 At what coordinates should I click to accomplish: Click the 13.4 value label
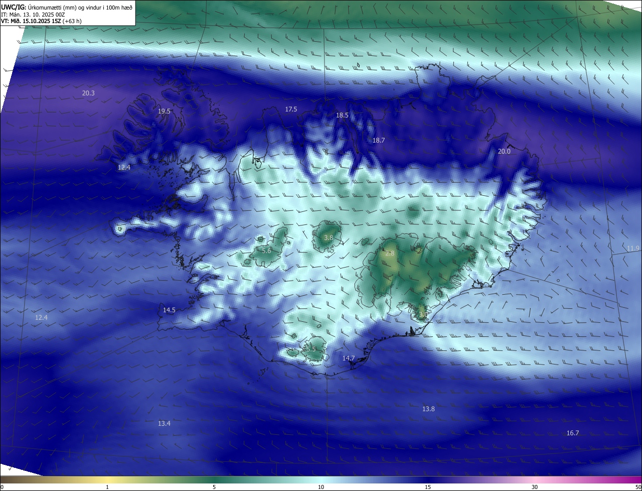(x=164, y=424)
